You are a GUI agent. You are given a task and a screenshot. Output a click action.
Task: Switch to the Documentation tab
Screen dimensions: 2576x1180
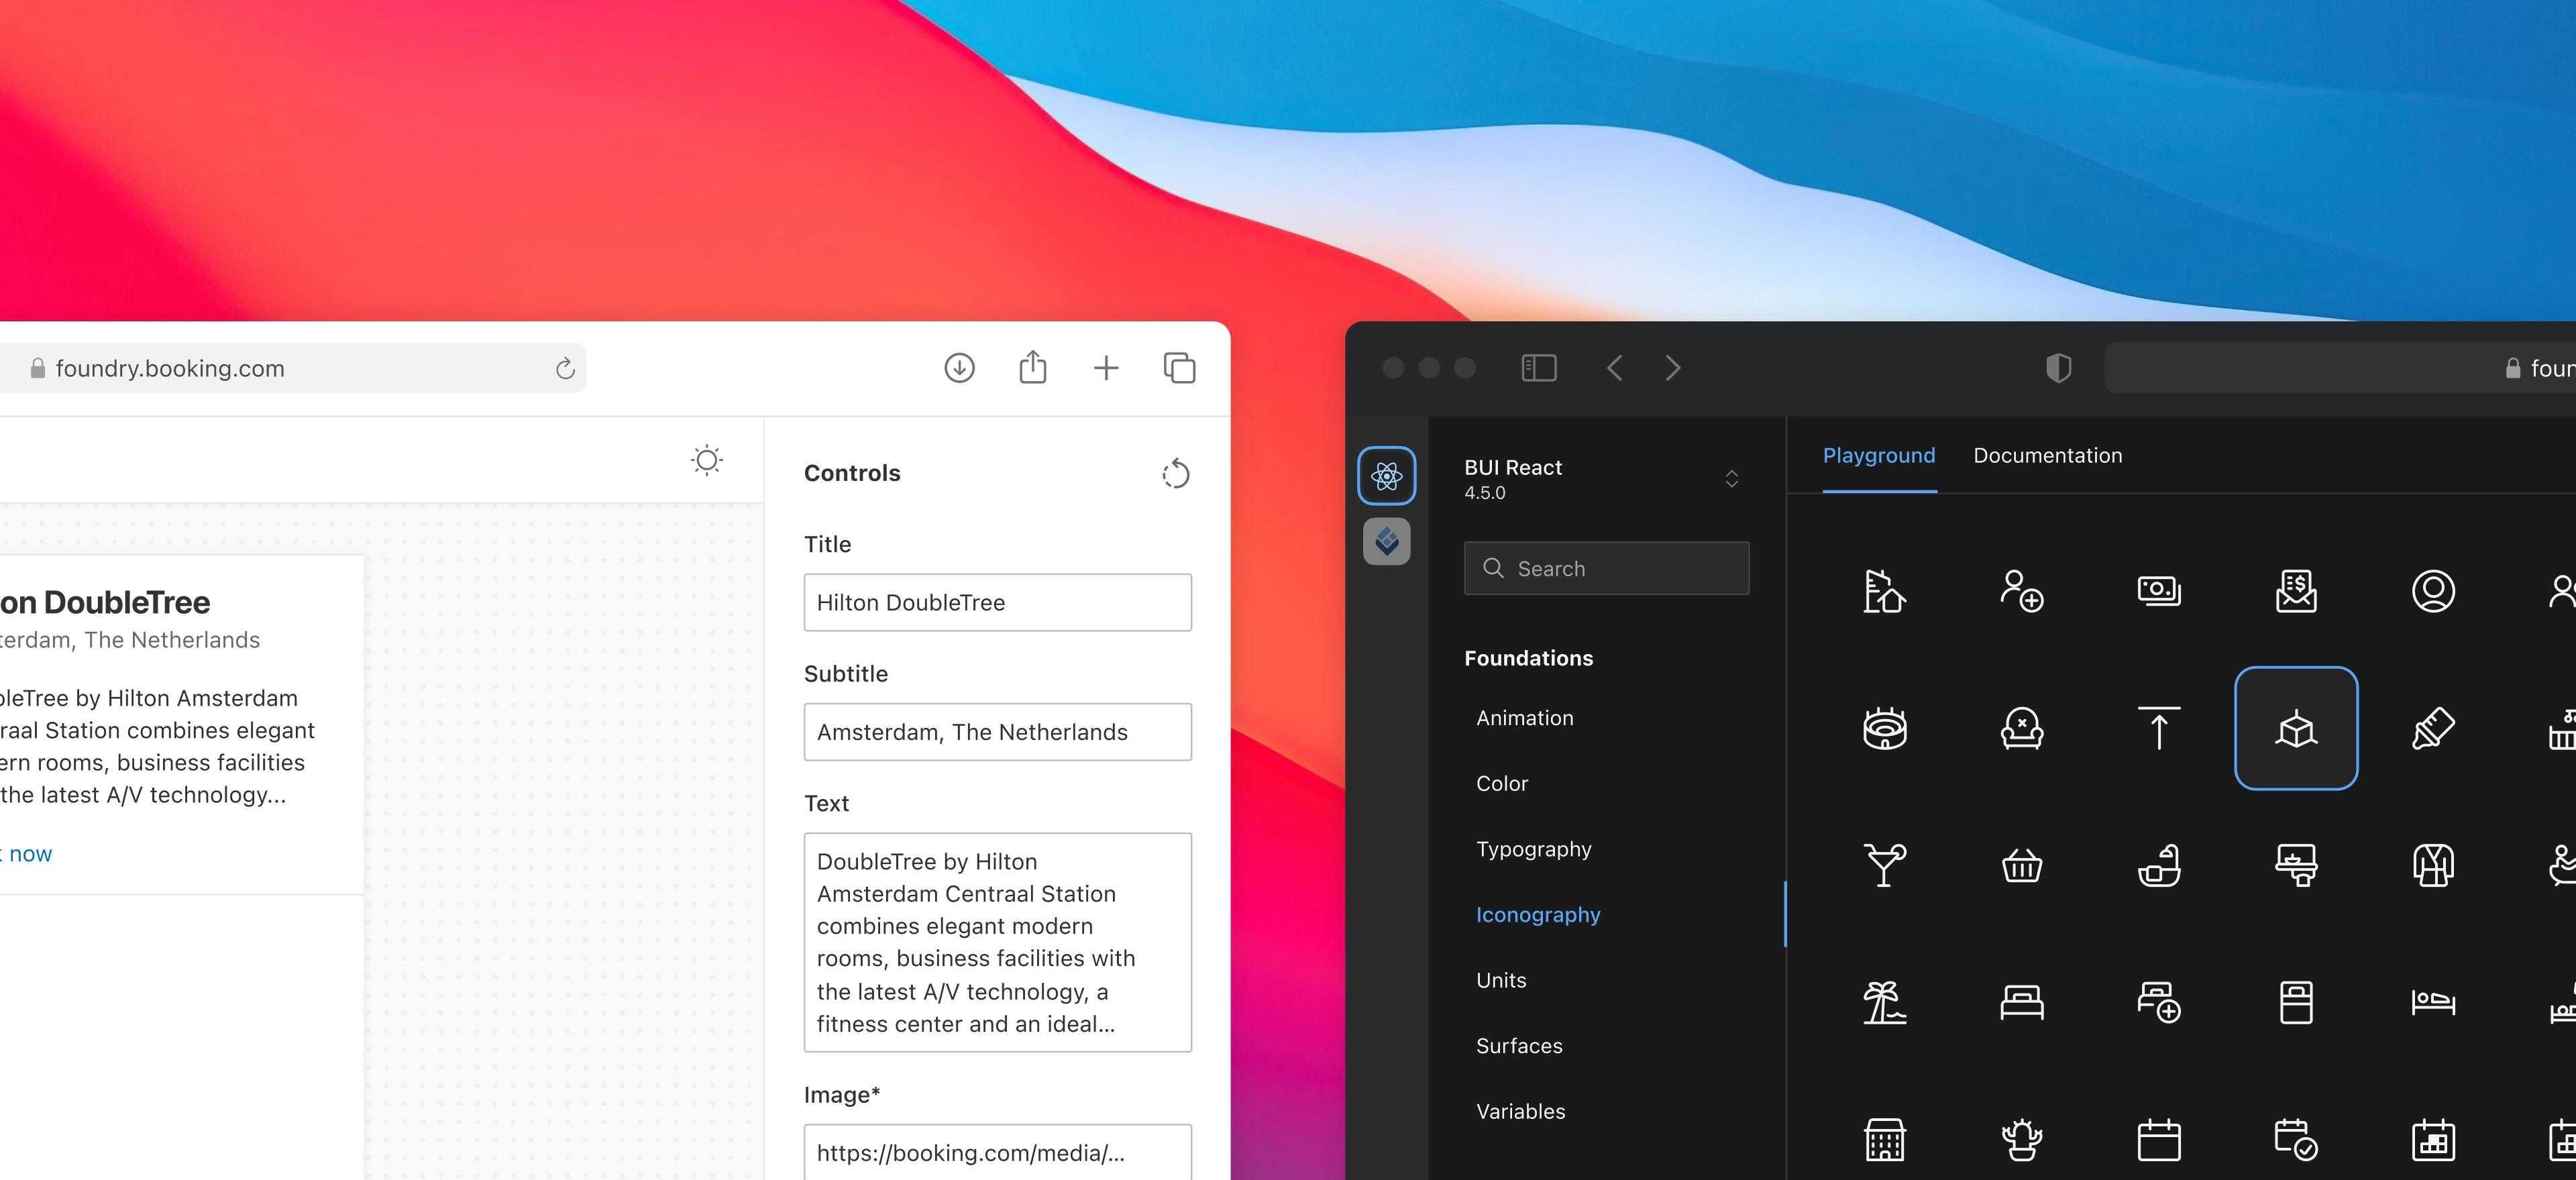pos(2047,456)
